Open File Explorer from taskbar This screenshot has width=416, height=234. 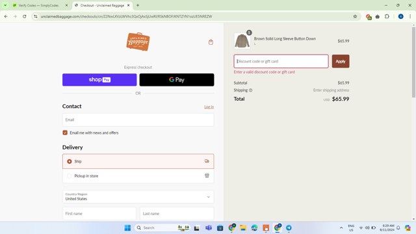click(242, 227)
